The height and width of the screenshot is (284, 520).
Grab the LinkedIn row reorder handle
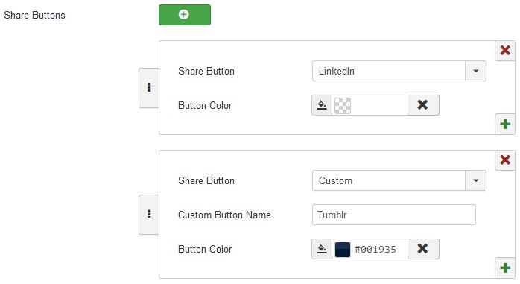pyautogui.click(x=149, y=88)
